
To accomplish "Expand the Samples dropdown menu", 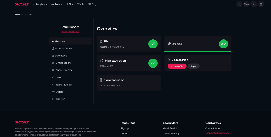I will pos(40,4).
